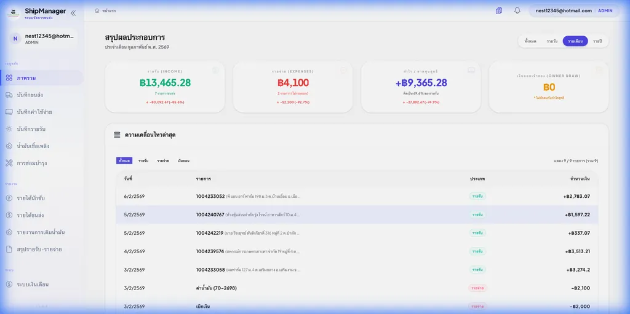The image size is (630, 314).
Task: Click the รายรับ badge in the 1004233052 row
Action: pyautogui.click(x=477, y=197)
